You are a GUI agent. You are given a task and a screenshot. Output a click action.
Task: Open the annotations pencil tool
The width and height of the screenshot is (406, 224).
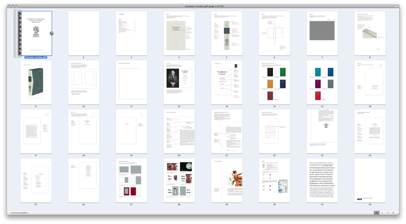tap(393, 213)
